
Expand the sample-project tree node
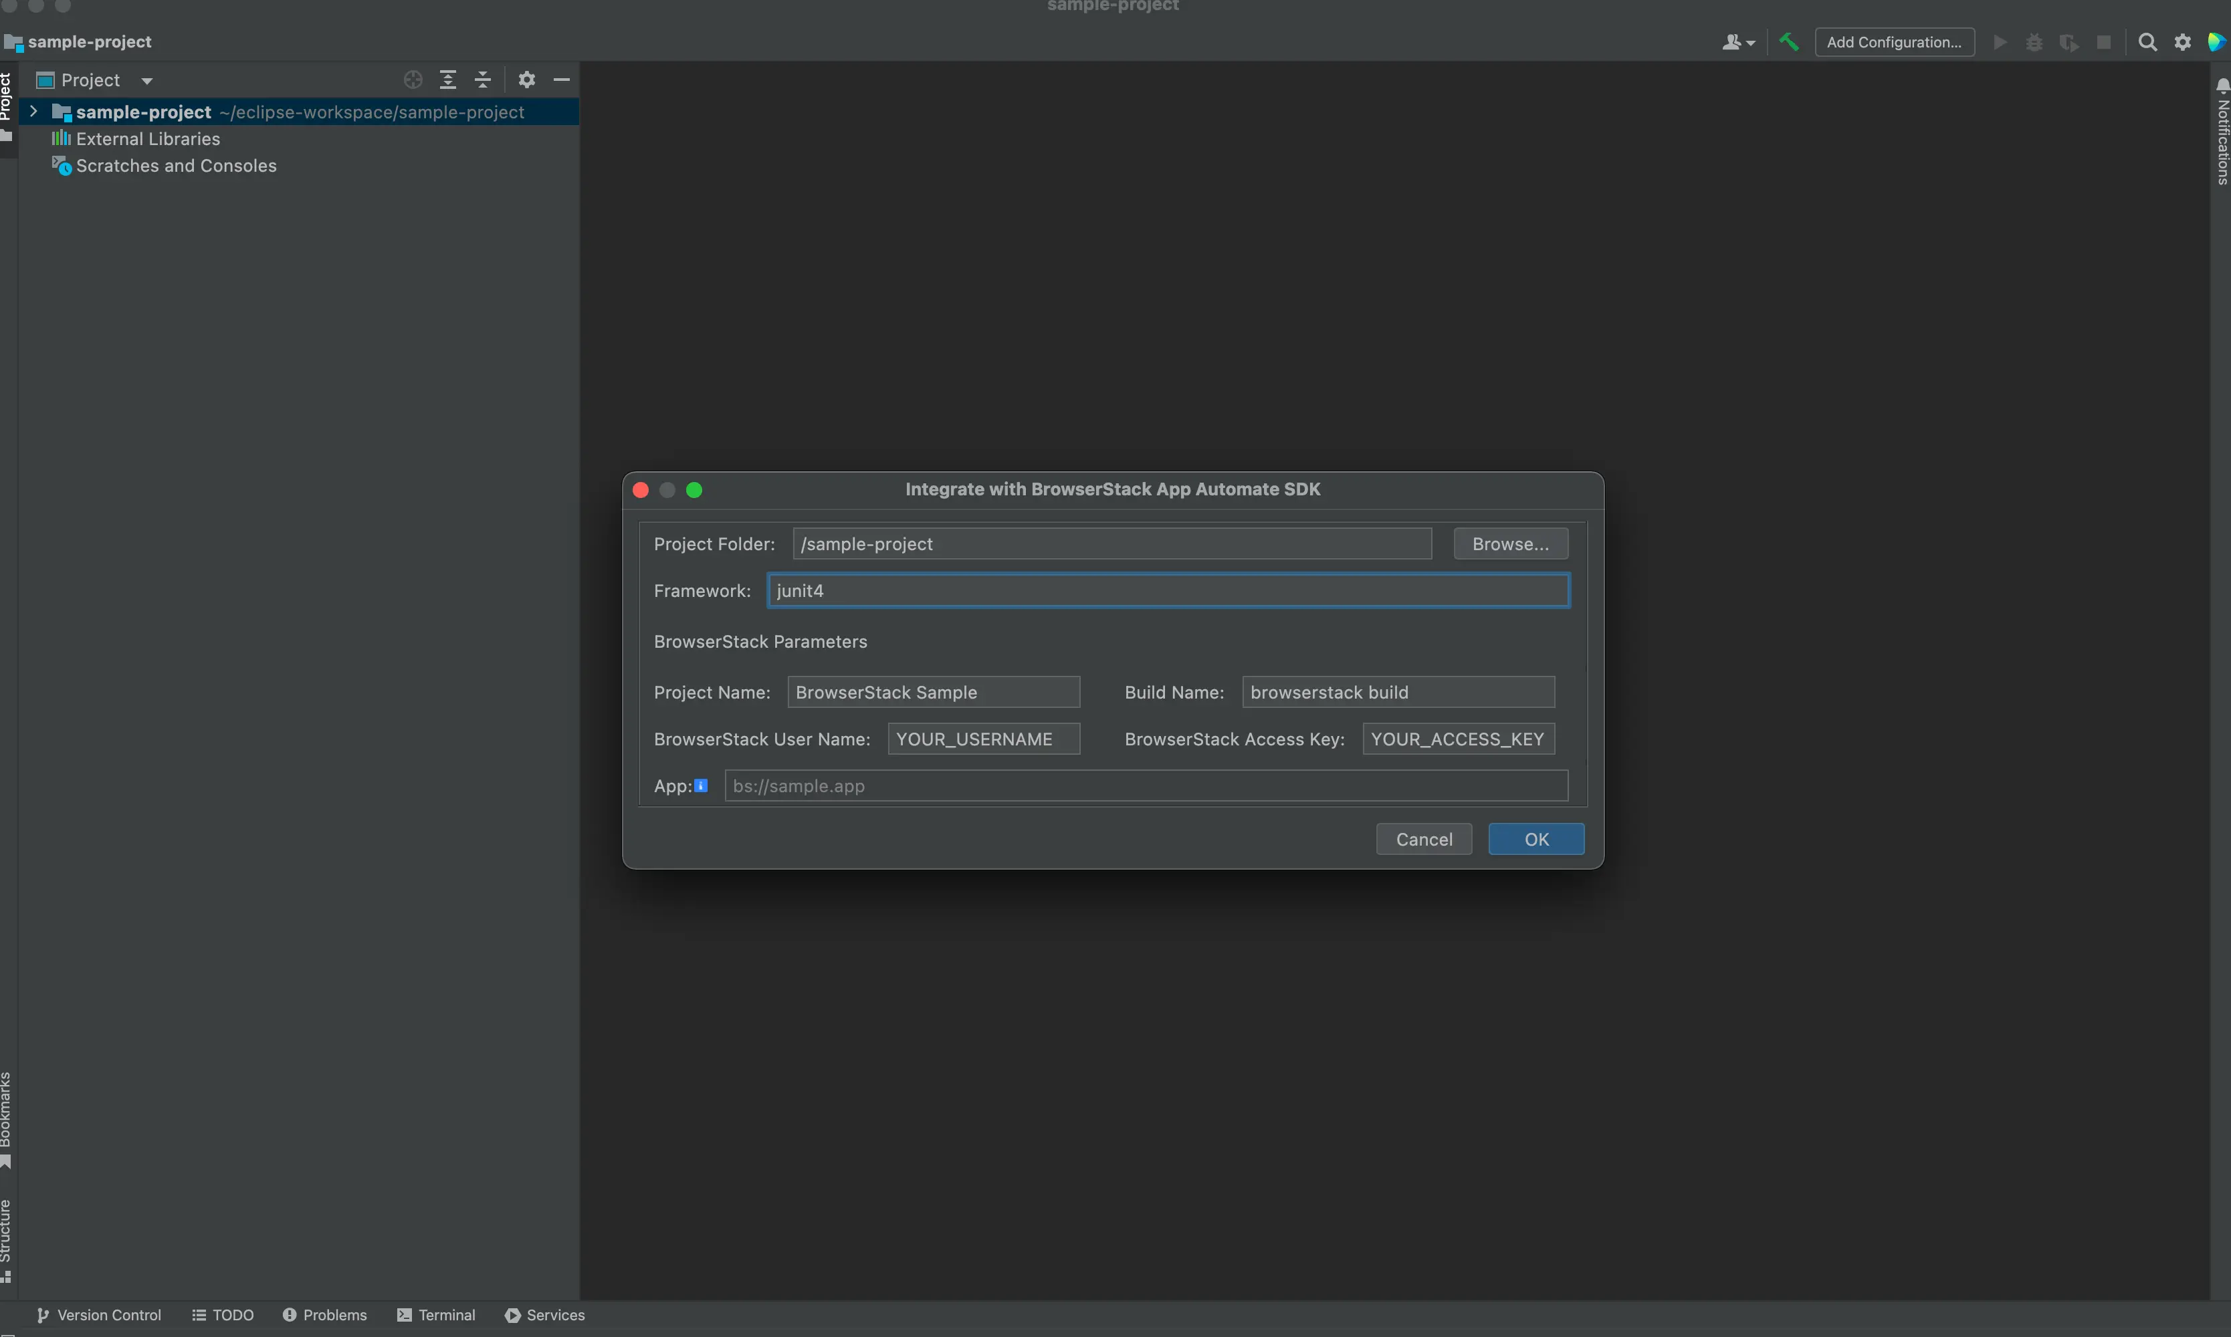[x=33, y=112]
